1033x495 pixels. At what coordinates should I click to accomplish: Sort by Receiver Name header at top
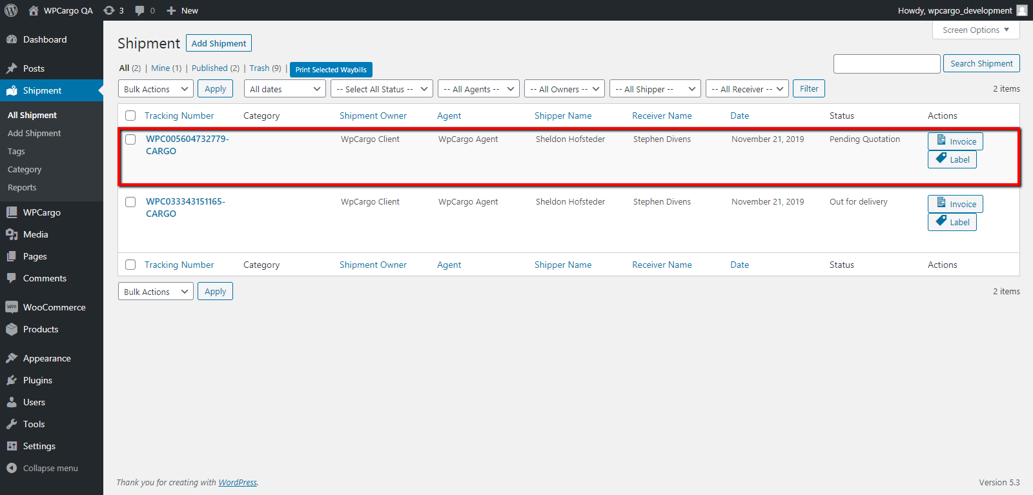click(662, 116)
